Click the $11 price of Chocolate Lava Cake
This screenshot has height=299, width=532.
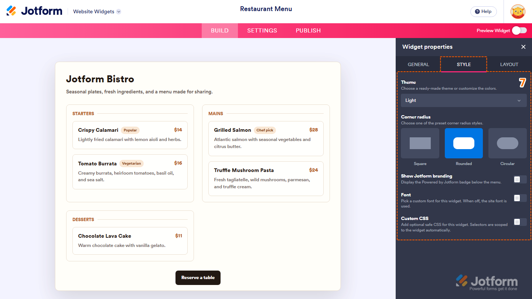pyautogui.click(x=179, y=236)
